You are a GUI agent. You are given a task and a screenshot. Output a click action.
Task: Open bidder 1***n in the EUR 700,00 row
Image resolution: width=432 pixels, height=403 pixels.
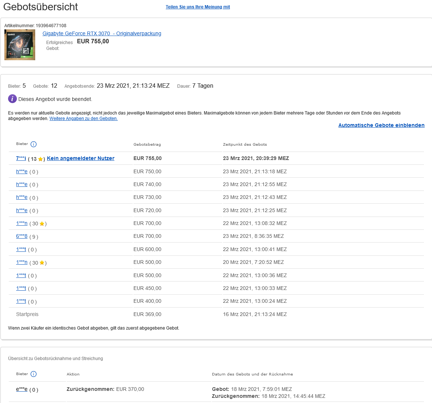[x=22, y=223]
